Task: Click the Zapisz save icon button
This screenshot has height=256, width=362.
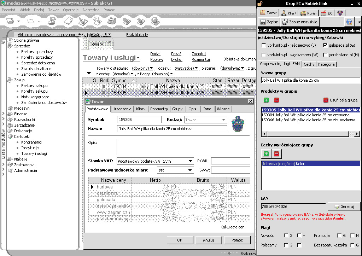Action: (x=269, y=22)
